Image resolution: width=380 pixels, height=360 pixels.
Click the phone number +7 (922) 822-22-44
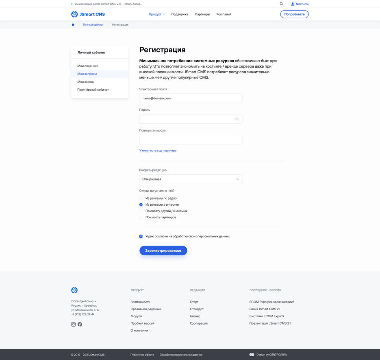pyautogui.click(x=83, y=314)
